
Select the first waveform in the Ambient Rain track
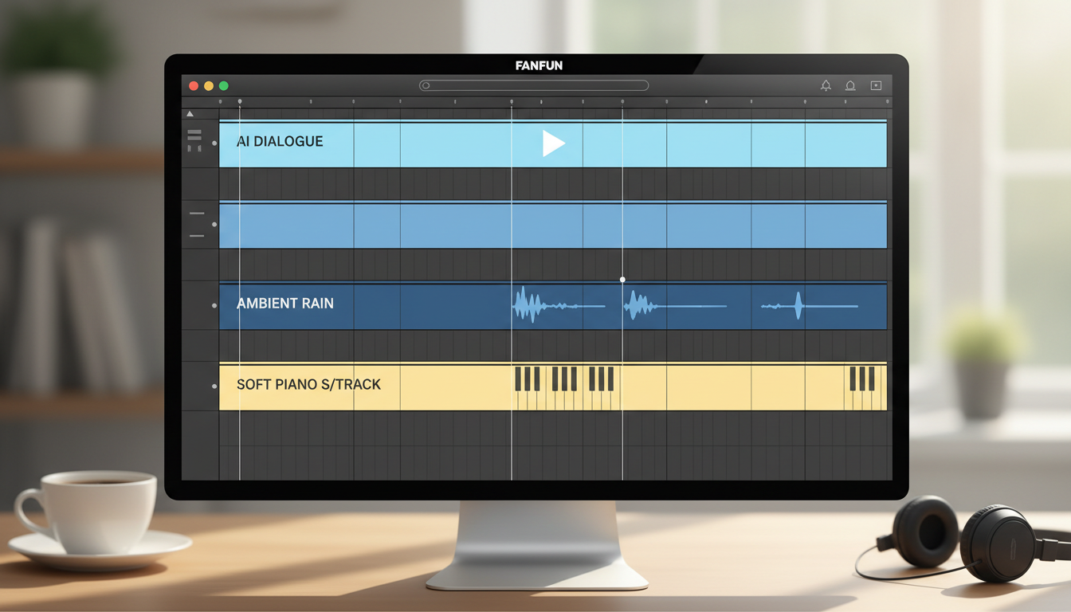pyautogui.click(x=558, y=305)
